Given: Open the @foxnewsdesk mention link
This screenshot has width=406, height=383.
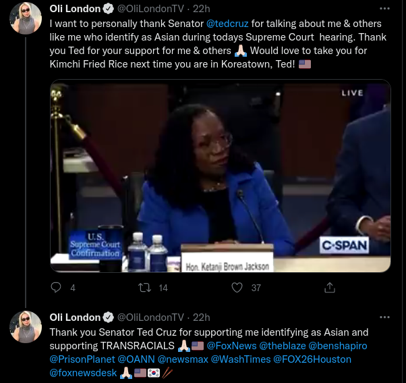Looking at the screenshot, I should (x=83, y=373).
